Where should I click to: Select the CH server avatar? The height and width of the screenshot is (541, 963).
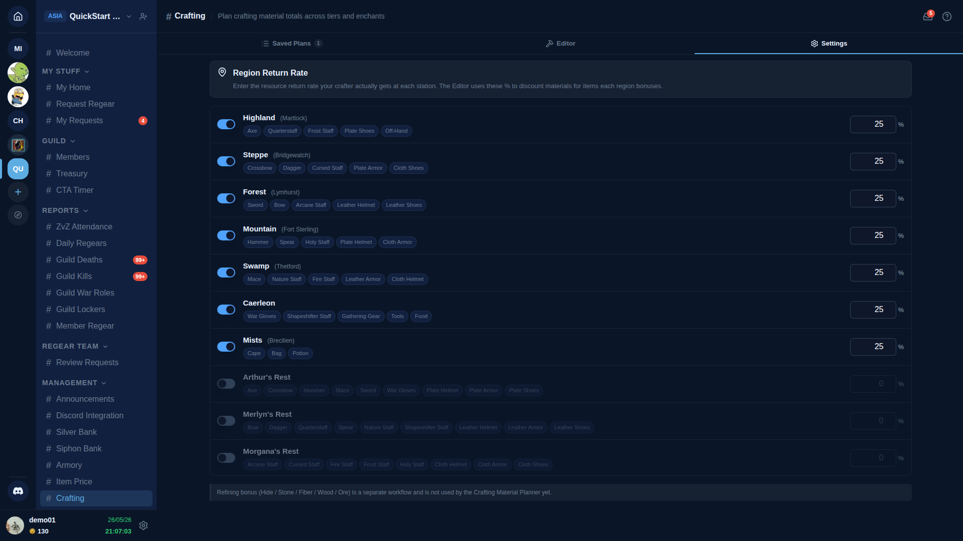click(18, 121)
